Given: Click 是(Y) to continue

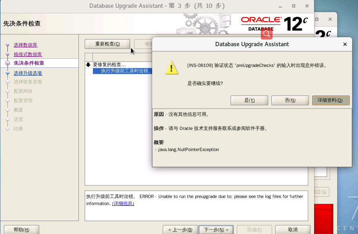Looking at the screenshot, I should tap(249, 100).
